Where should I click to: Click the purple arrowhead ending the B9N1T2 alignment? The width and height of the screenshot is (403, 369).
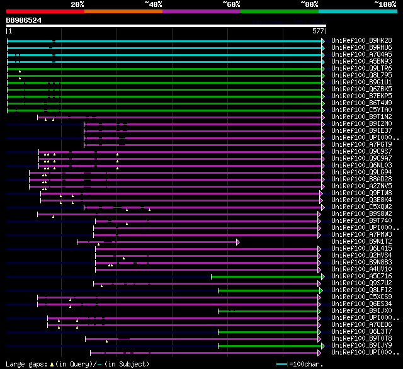238,242
